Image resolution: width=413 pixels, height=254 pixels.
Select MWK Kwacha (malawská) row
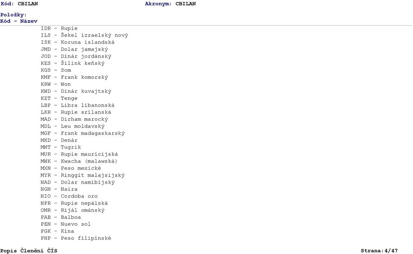(79, 161)
